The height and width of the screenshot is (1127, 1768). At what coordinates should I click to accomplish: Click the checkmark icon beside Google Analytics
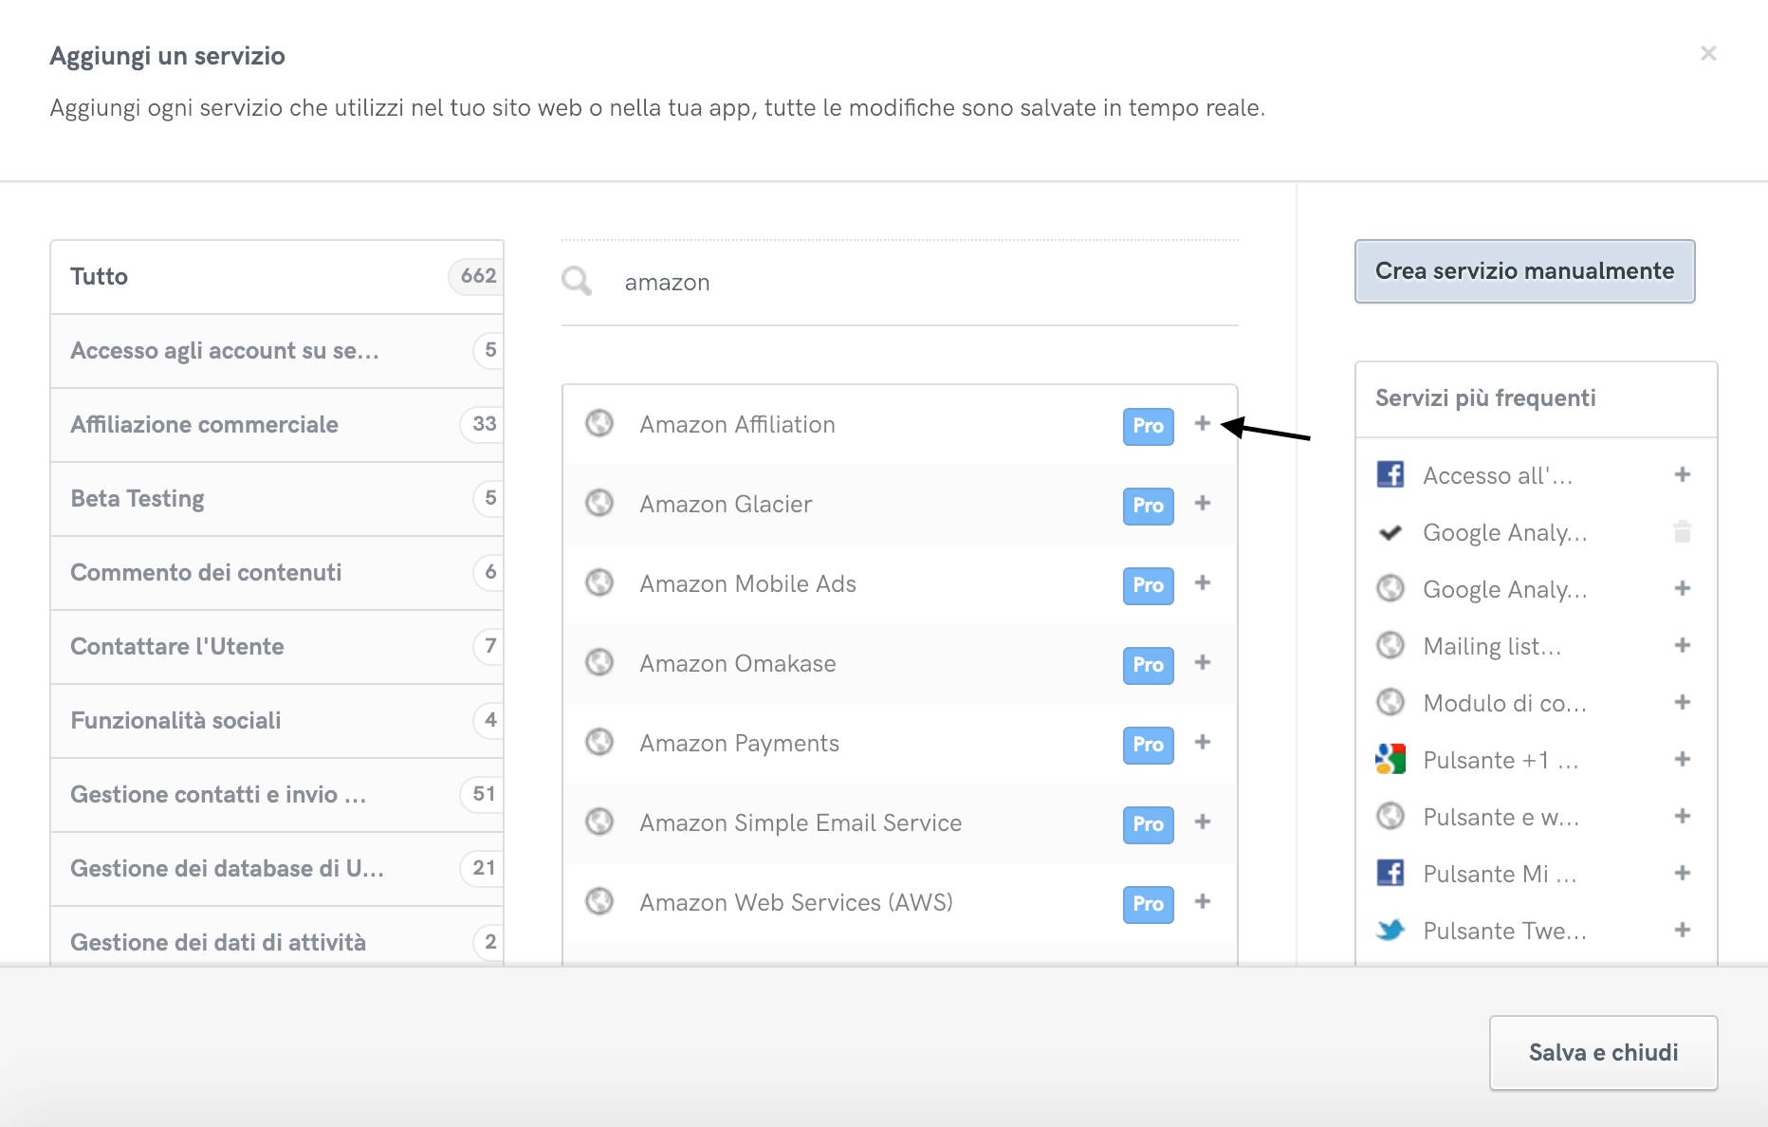1390,532
